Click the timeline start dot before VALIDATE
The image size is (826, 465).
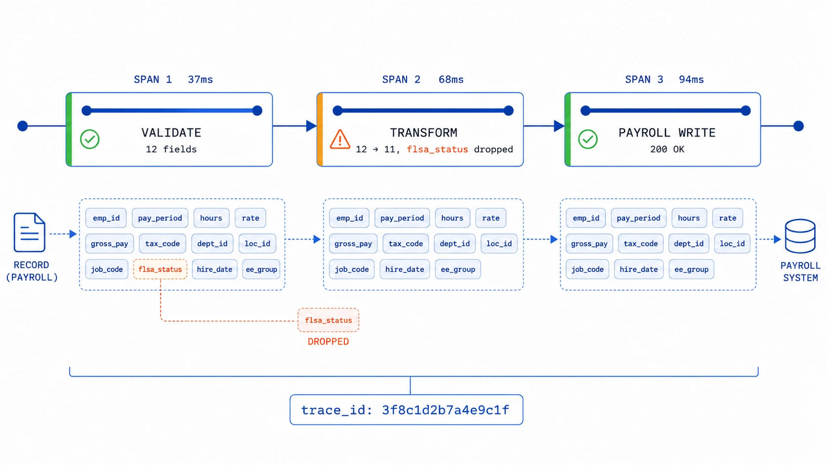(23, 126)
